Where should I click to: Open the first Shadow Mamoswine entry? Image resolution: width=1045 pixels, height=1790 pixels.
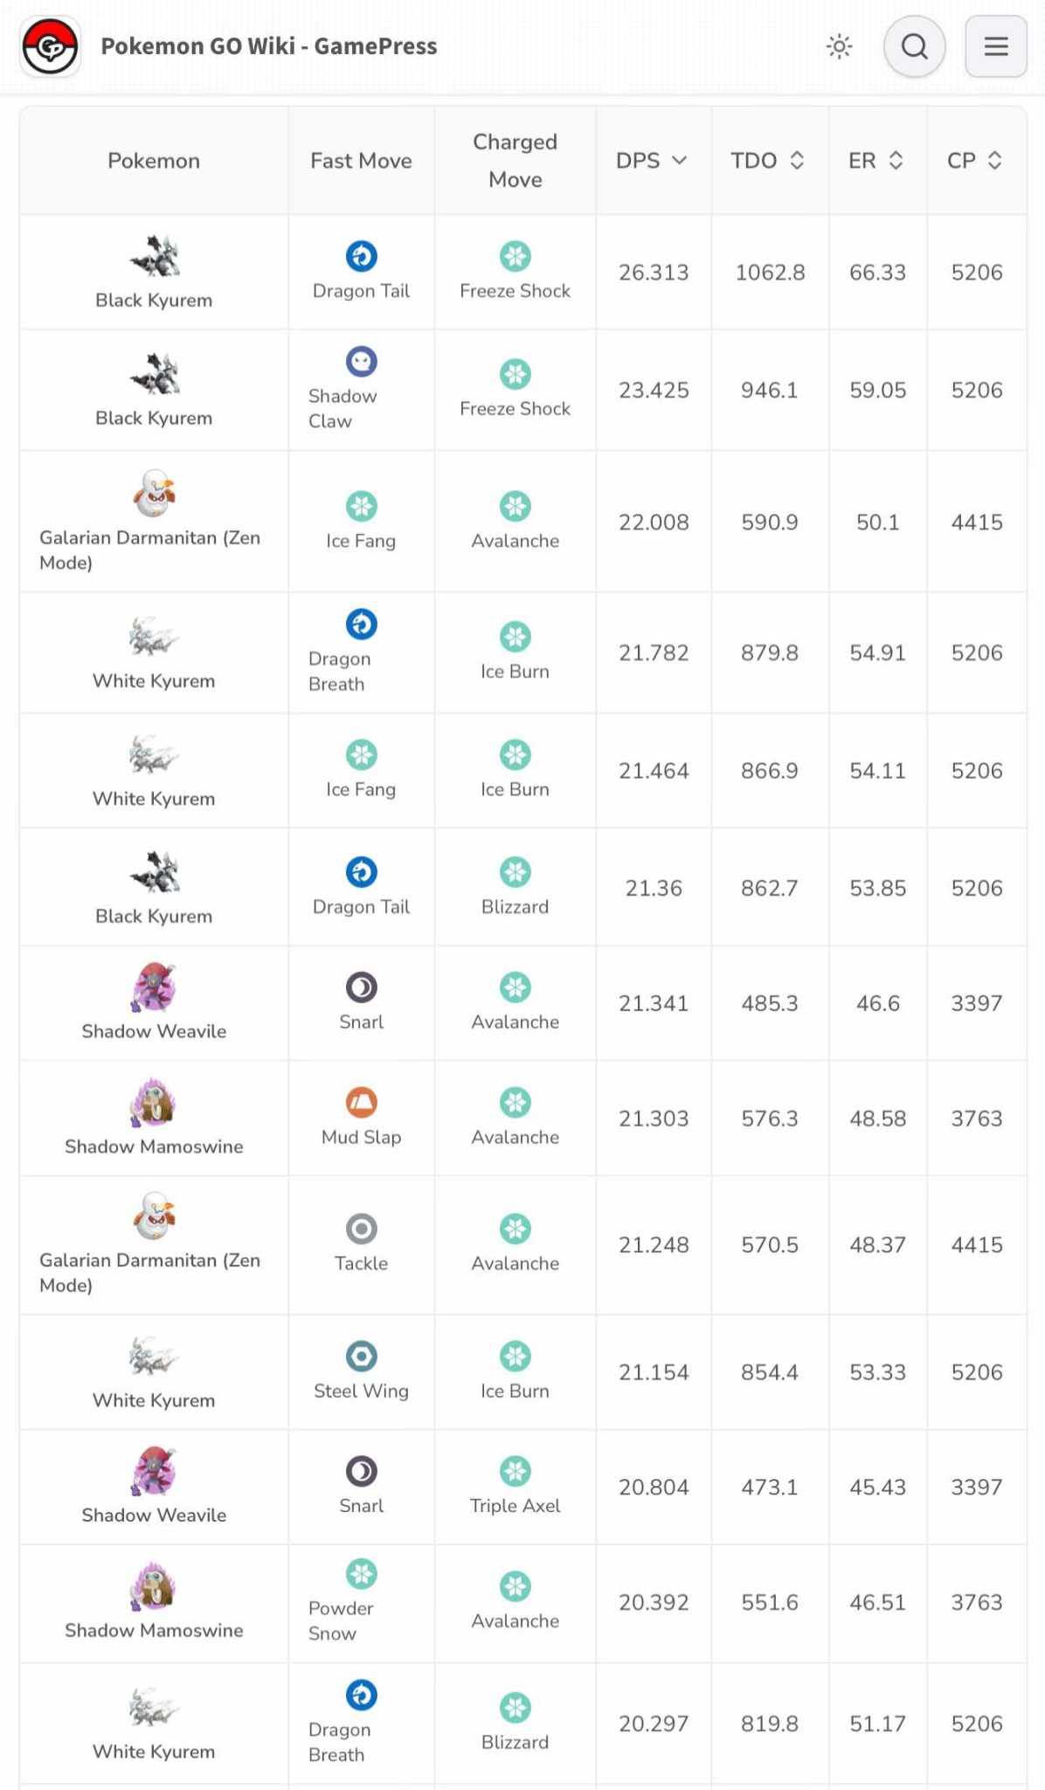(x=154, y=1119)
